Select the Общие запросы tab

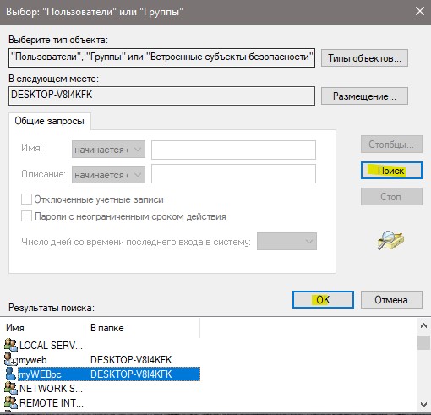tap(50, 121)
